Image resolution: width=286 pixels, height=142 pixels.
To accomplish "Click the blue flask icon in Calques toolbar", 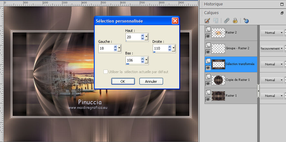I will [246, 21].
